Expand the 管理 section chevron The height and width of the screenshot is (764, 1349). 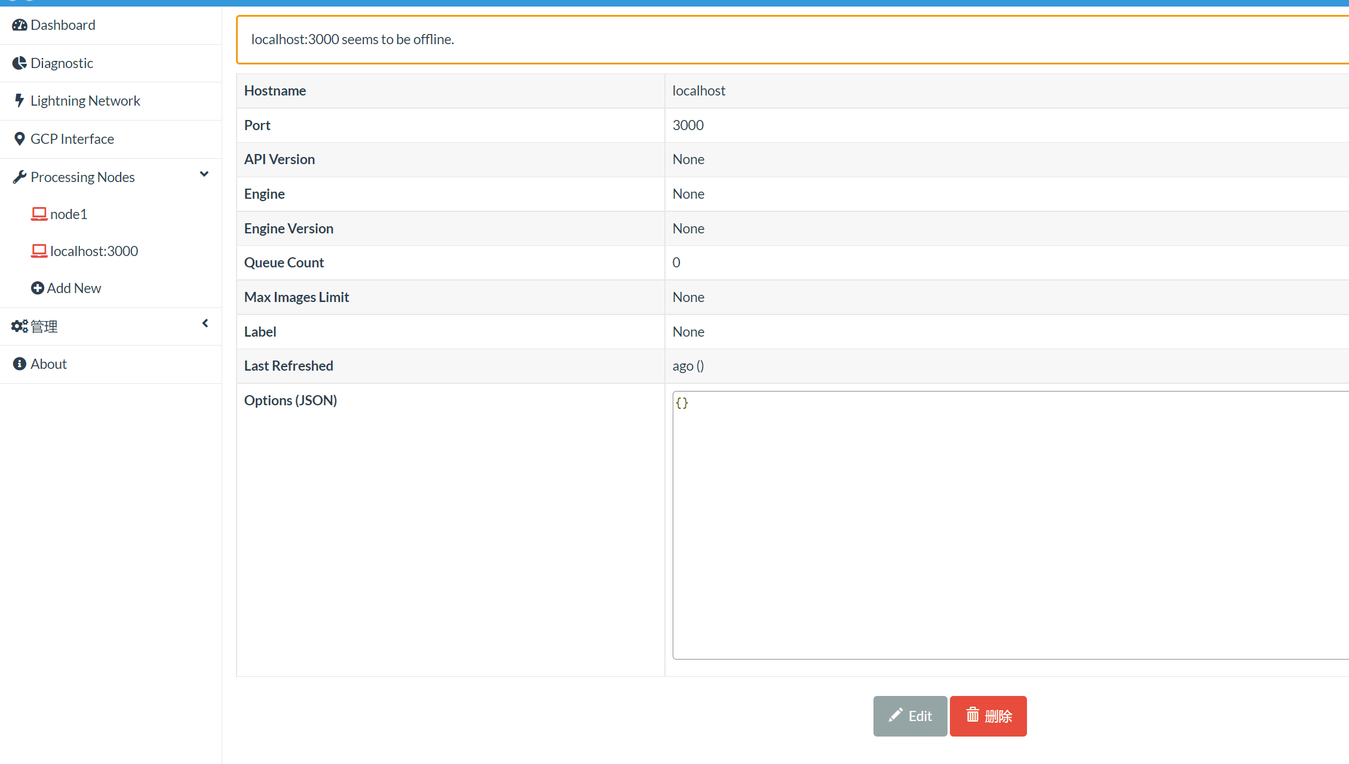pyautogui.click(x=205, y=323)
